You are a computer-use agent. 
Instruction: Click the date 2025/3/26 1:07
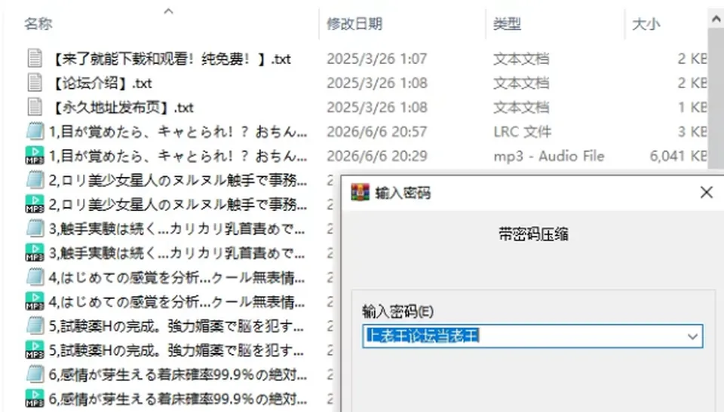377,59
